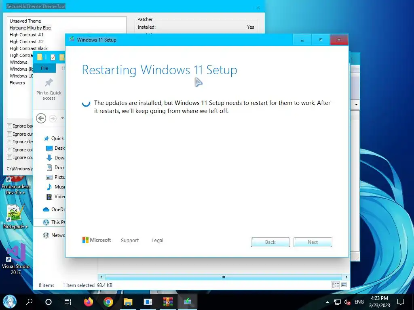Open Pictures in Explorer navigation pane

55,177
